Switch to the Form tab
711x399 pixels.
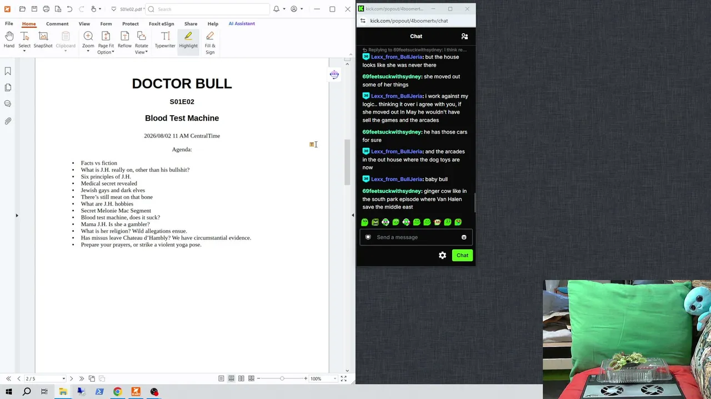click(x=106, y=24)
